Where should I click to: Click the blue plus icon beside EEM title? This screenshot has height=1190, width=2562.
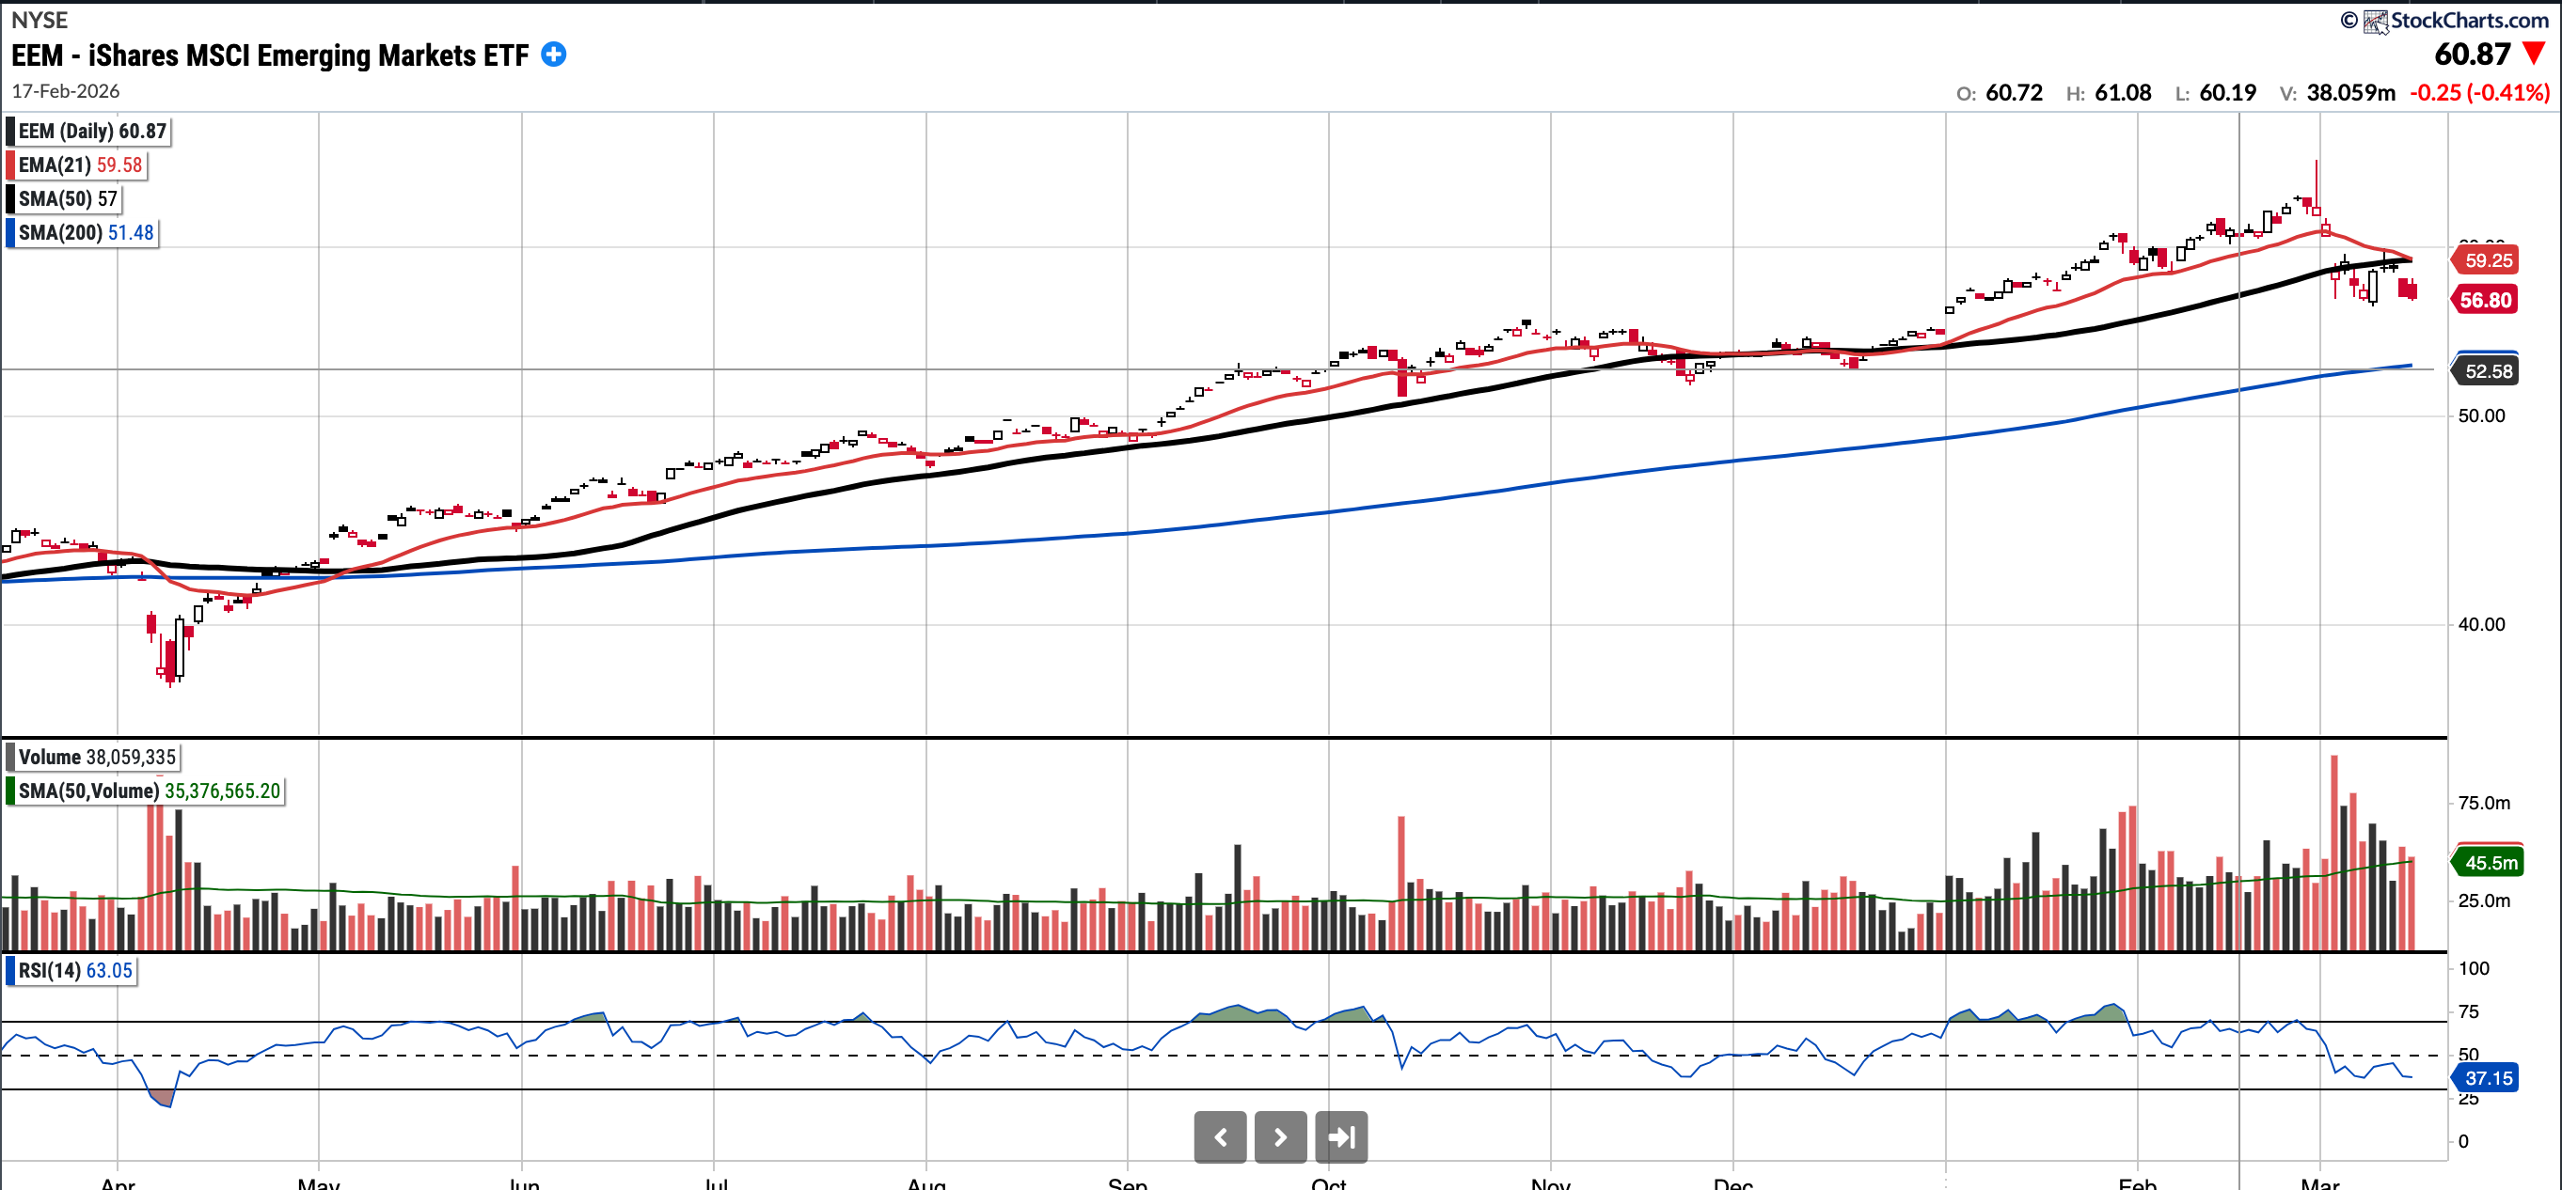(553, 55)
